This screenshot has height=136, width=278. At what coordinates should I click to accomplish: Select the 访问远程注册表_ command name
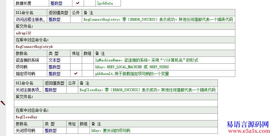pyautogui.click(x=30, y=19)
